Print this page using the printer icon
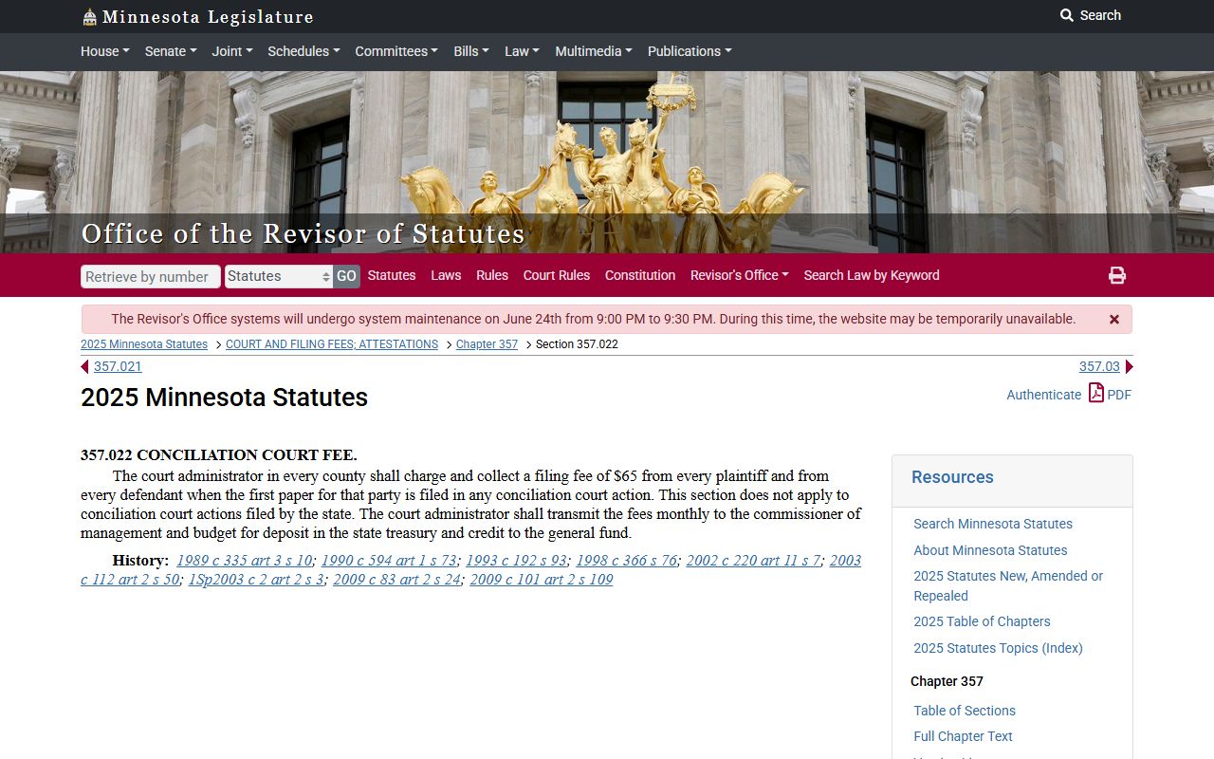The height and width of the screenshot is (759, 1214). coord(1117,275)
